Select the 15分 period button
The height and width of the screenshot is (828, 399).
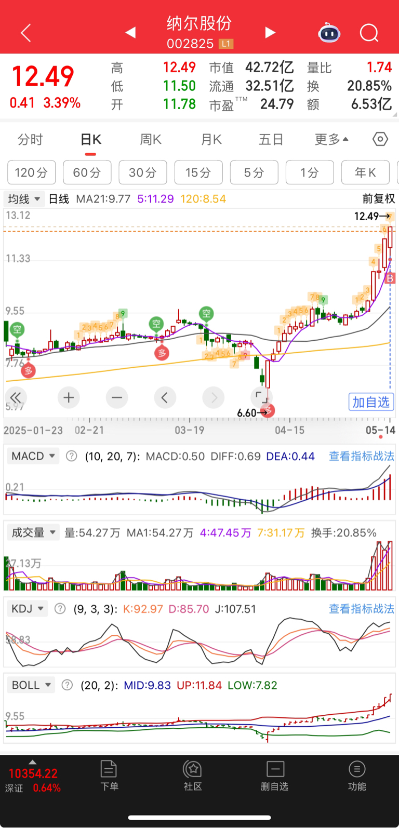point(198,172)
